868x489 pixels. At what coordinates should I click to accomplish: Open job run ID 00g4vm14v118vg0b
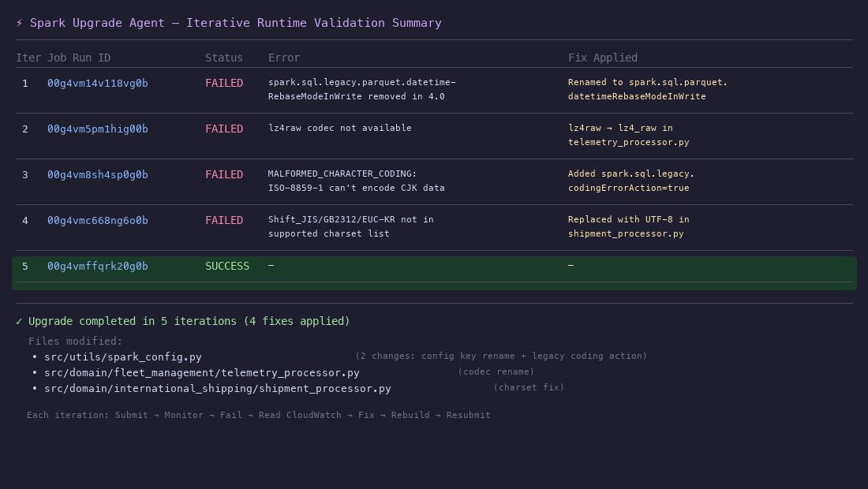97,84
